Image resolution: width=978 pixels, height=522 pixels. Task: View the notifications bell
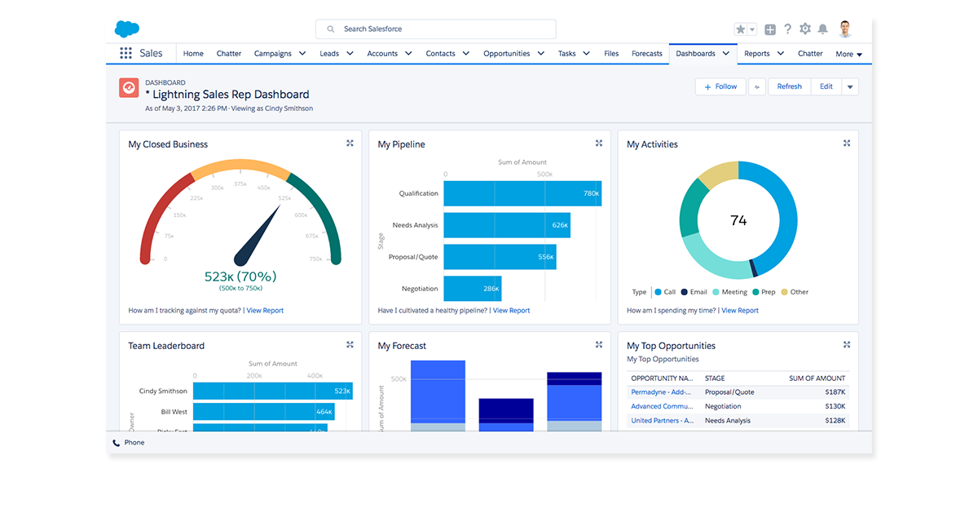[823, 29]
